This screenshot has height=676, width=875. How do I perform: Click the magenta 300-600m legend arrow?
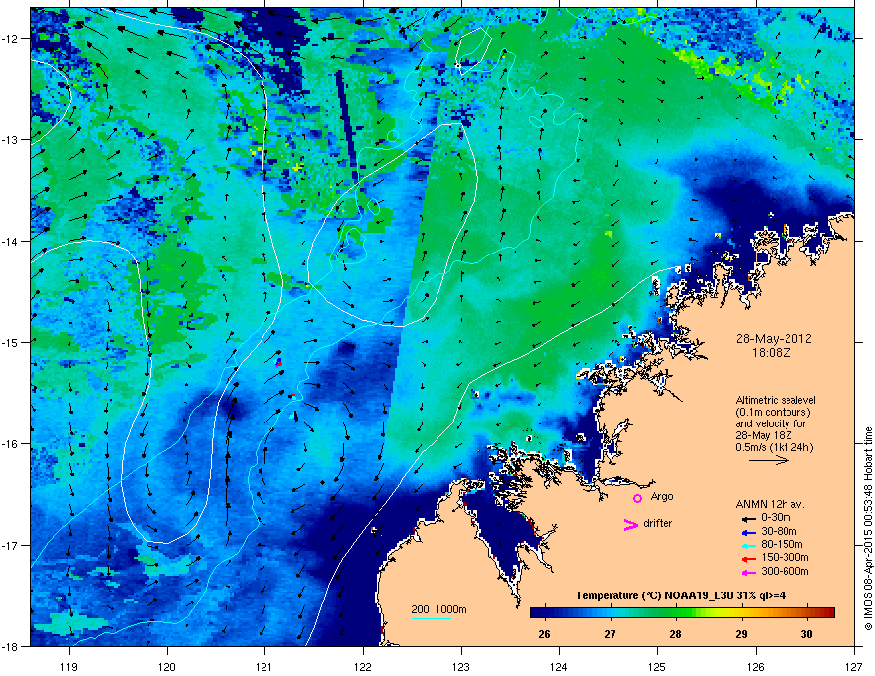point(748,572)
